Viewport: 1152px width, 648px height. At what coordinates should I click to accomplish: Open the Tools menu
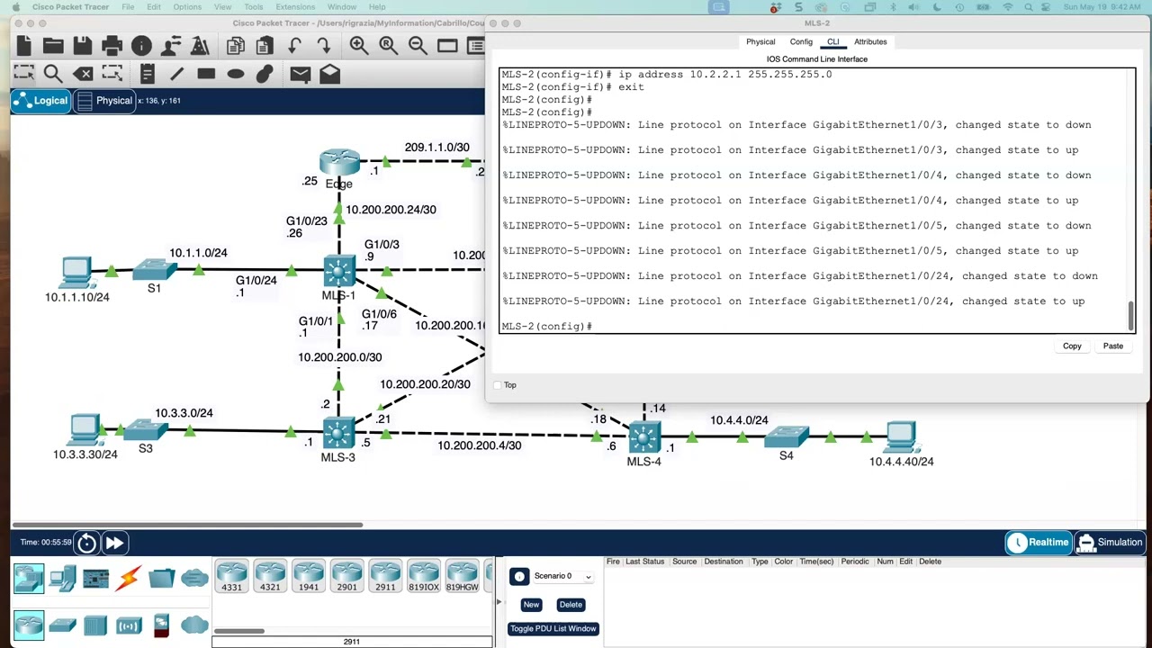(254, 7)
